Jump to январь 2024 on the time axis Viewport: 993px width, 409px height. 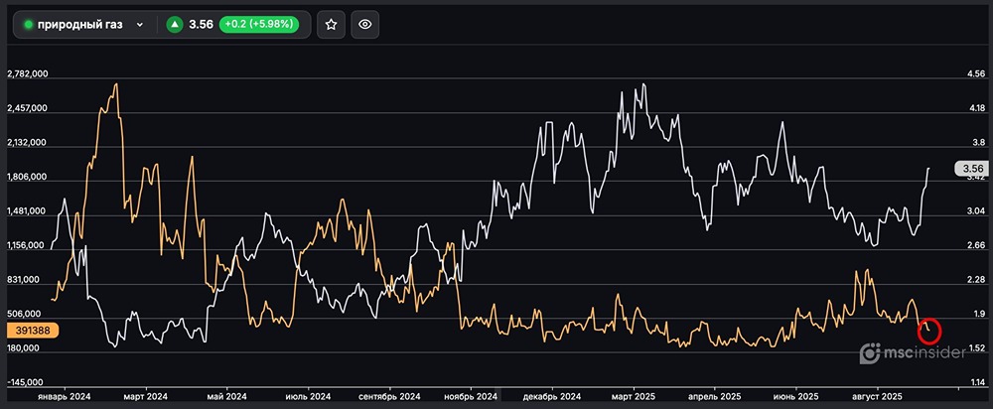[x=64, y=396]
